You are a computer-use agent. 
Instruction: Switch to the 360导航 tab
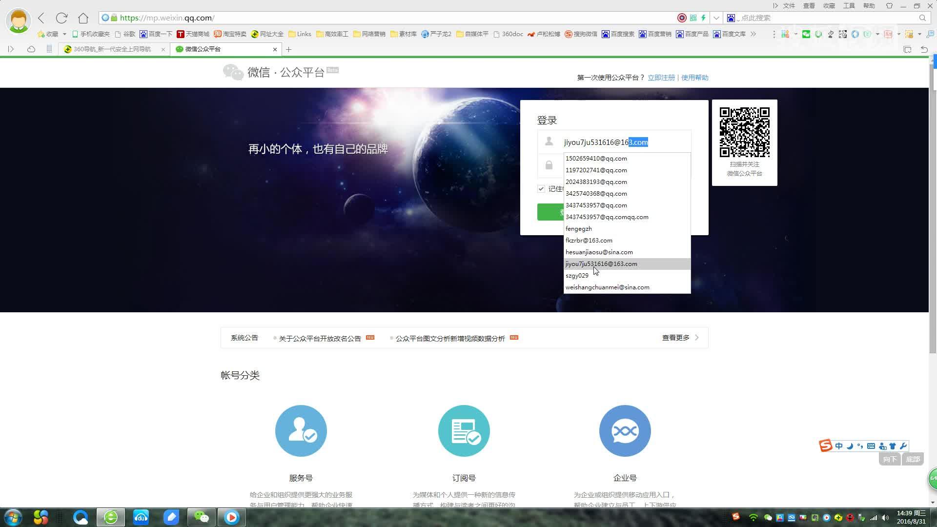point(112,49)
